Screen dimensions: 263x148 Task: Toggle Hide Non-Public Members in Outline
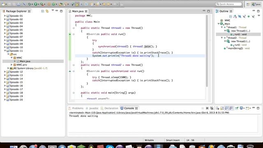tap(249, 16)
